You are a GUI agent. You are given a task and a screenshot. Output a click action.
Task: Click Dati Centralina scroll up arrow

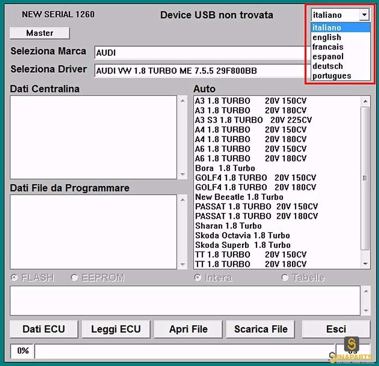pos(183,100)
